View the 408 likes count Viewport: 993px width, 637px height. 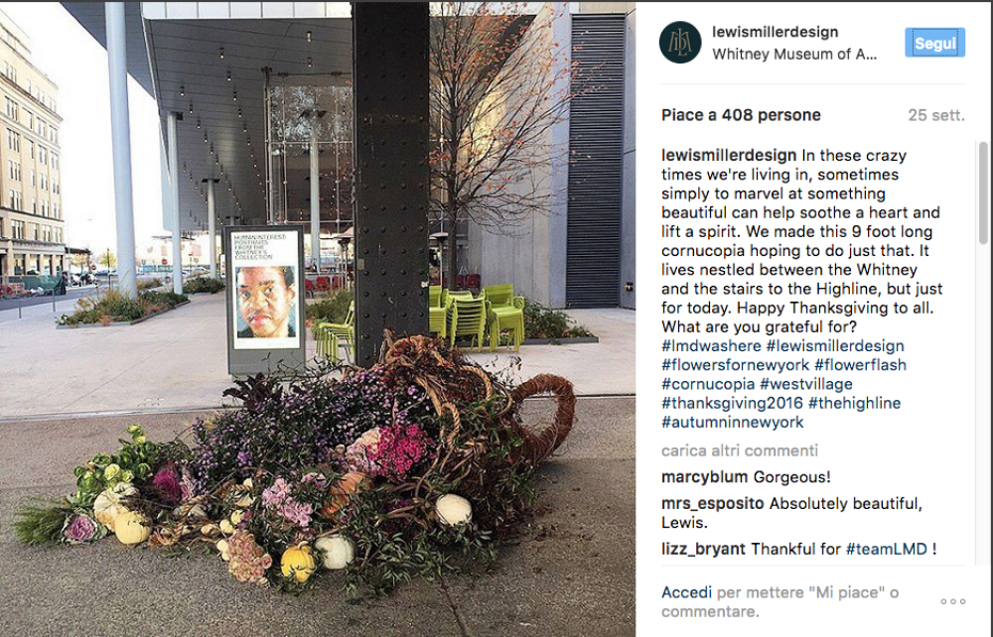coord(741,115)
